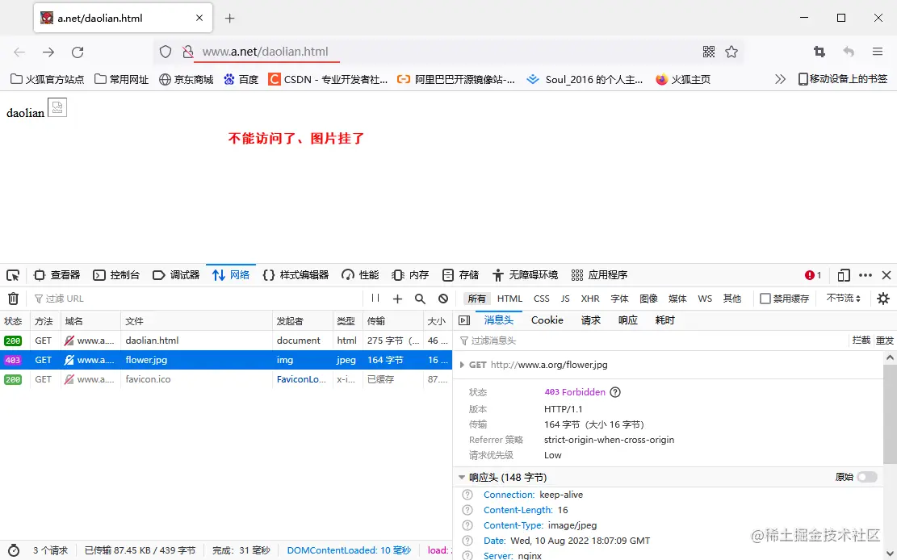
Task: Pause network traffic recording
Action: (375, 299)
